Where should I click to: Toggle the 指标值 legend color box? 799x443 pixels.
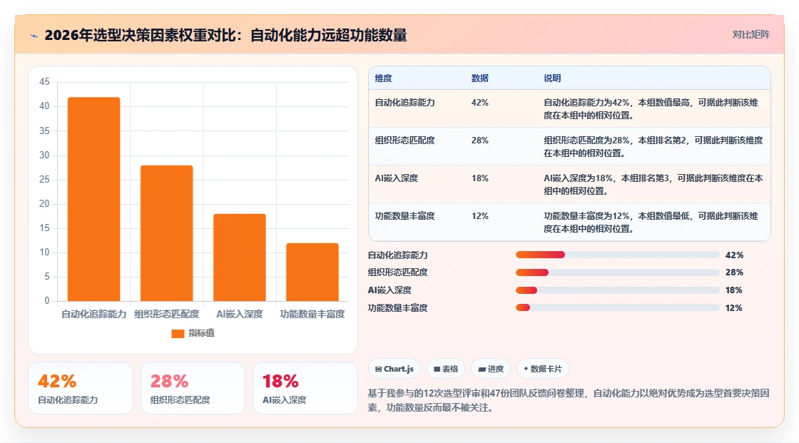178,333
